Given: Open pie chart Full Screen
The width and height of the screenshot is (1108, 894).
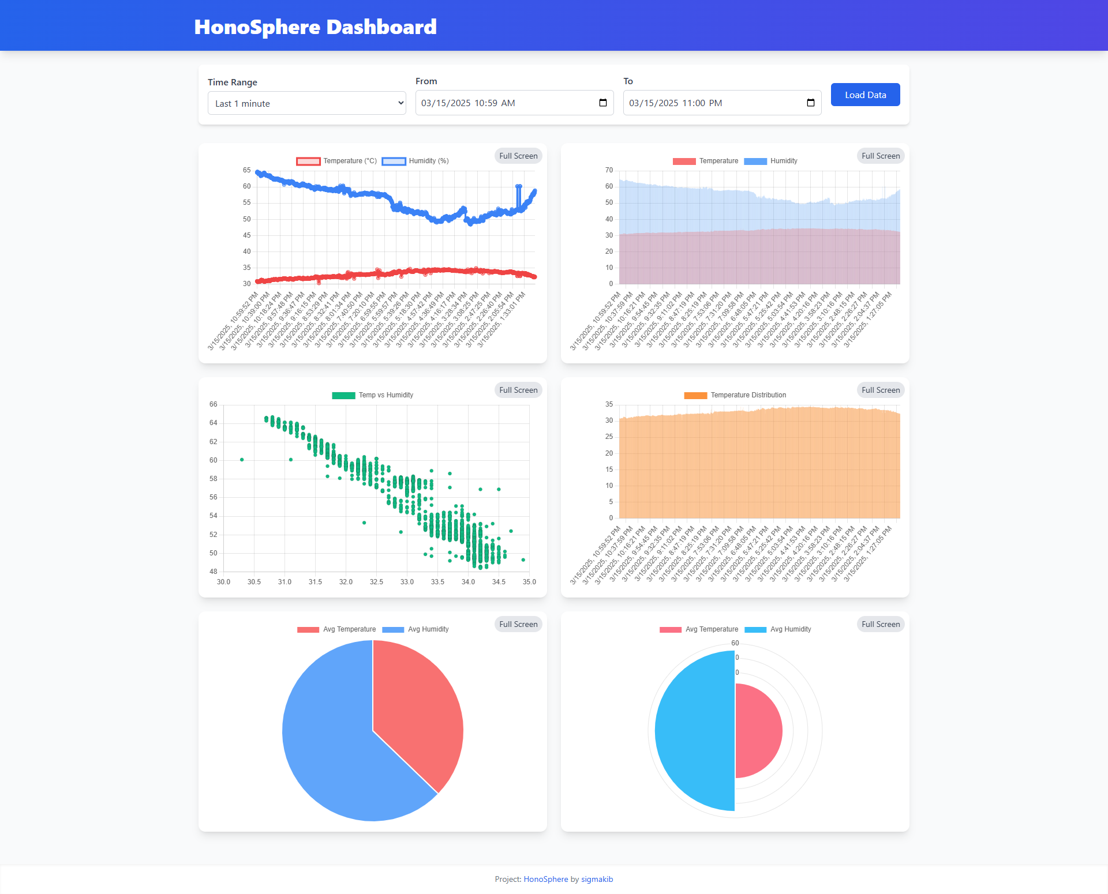Looking at the screenshot, I should click(x=518, y=624).
